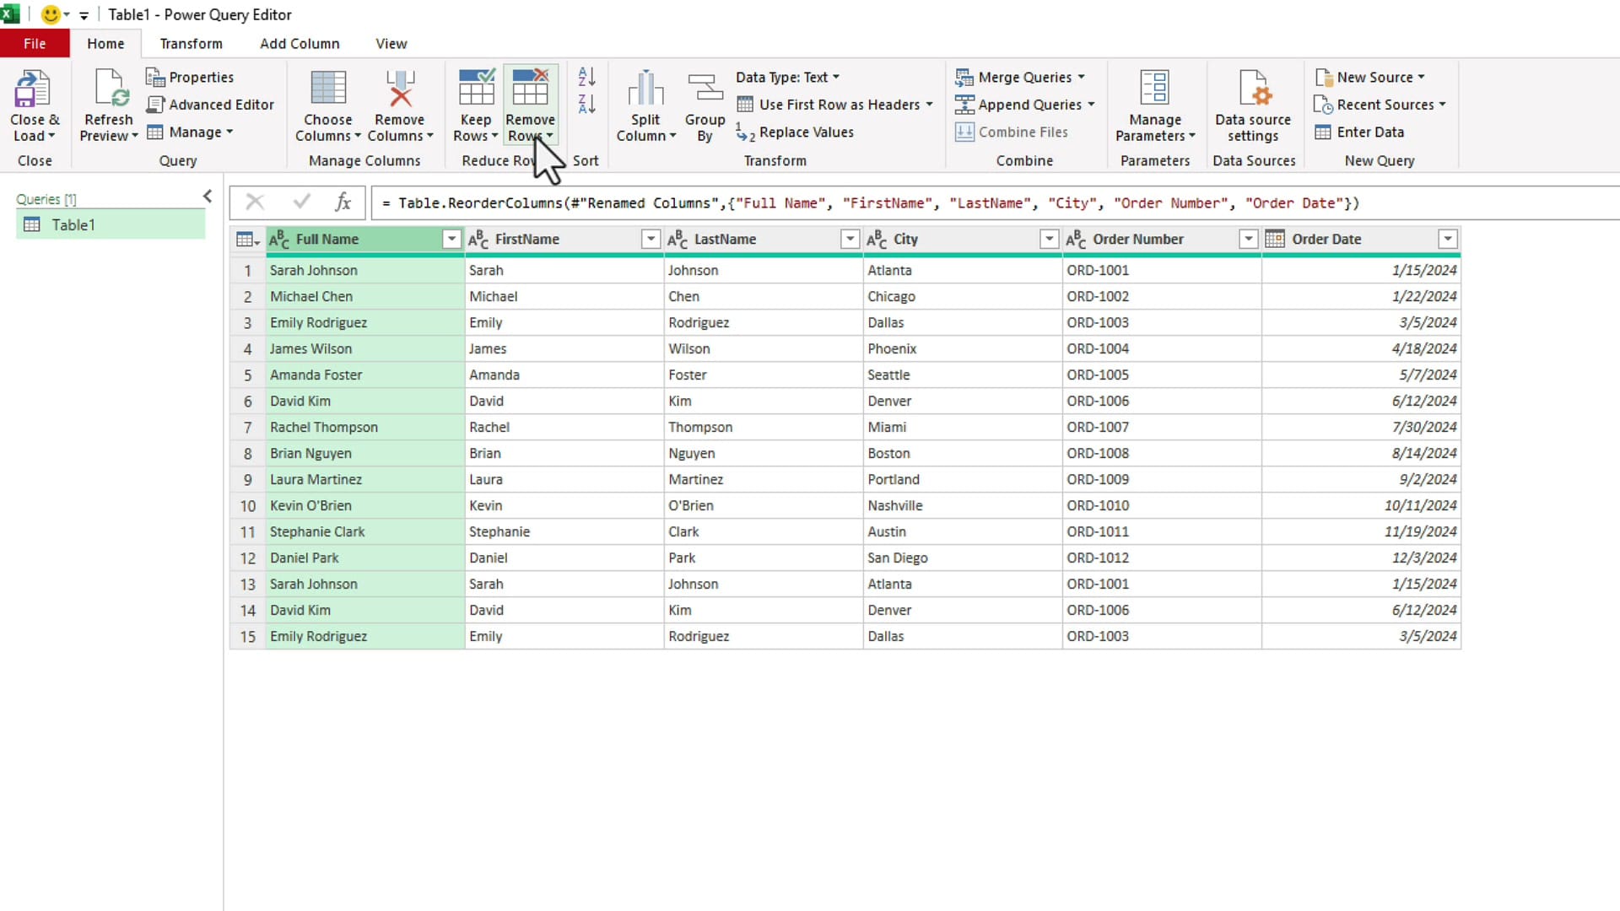The height and width of the screenshot is (911, 1620).
Task: Click the City column type icon
Action: [877, 240]
